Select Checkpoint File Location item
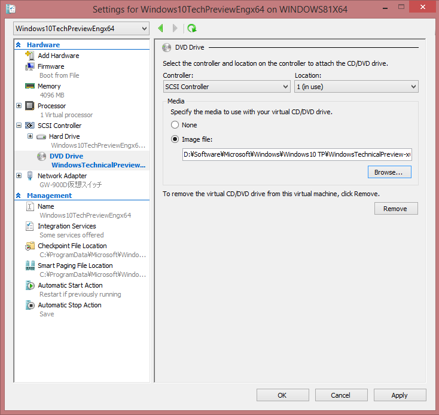 tap(72, 246)
